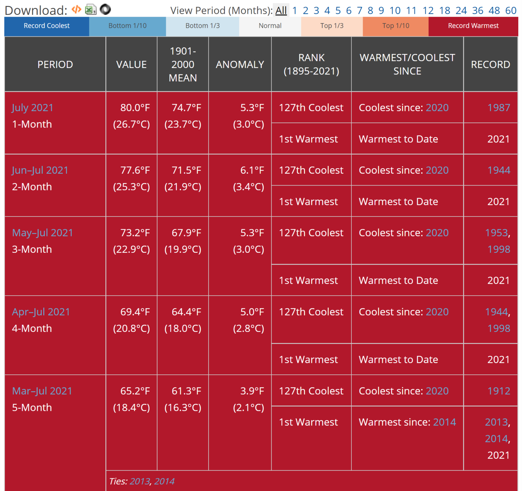
Task: Open the 1987 record year link
Action: (499, 107)
